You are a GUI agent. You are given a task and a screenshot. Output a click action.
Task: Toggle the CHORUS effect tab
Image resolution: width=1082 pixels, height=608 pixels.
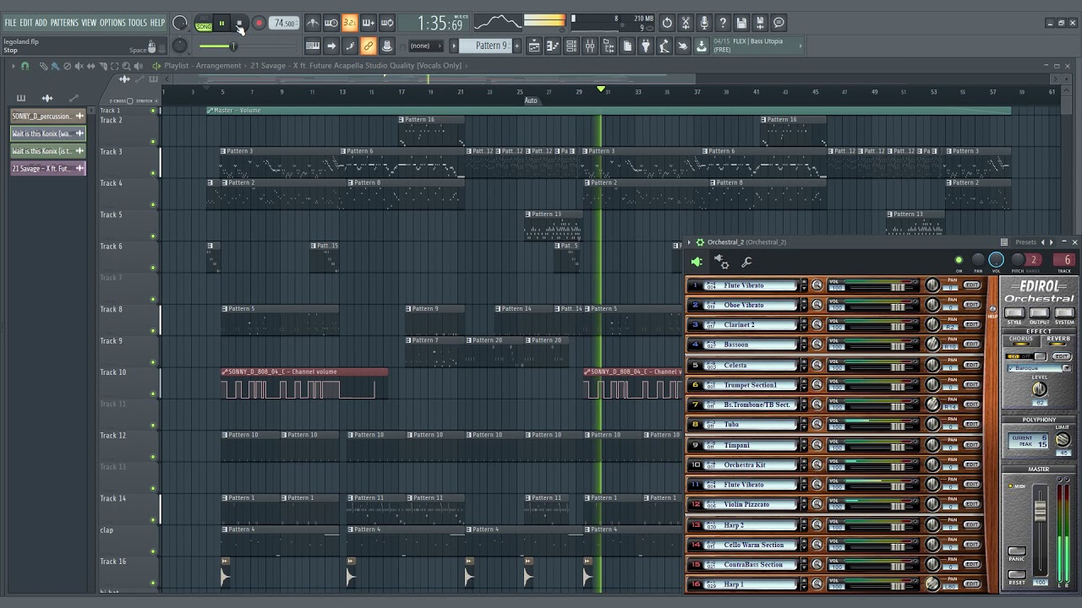pyautogui.click(x=1020, y=339)
